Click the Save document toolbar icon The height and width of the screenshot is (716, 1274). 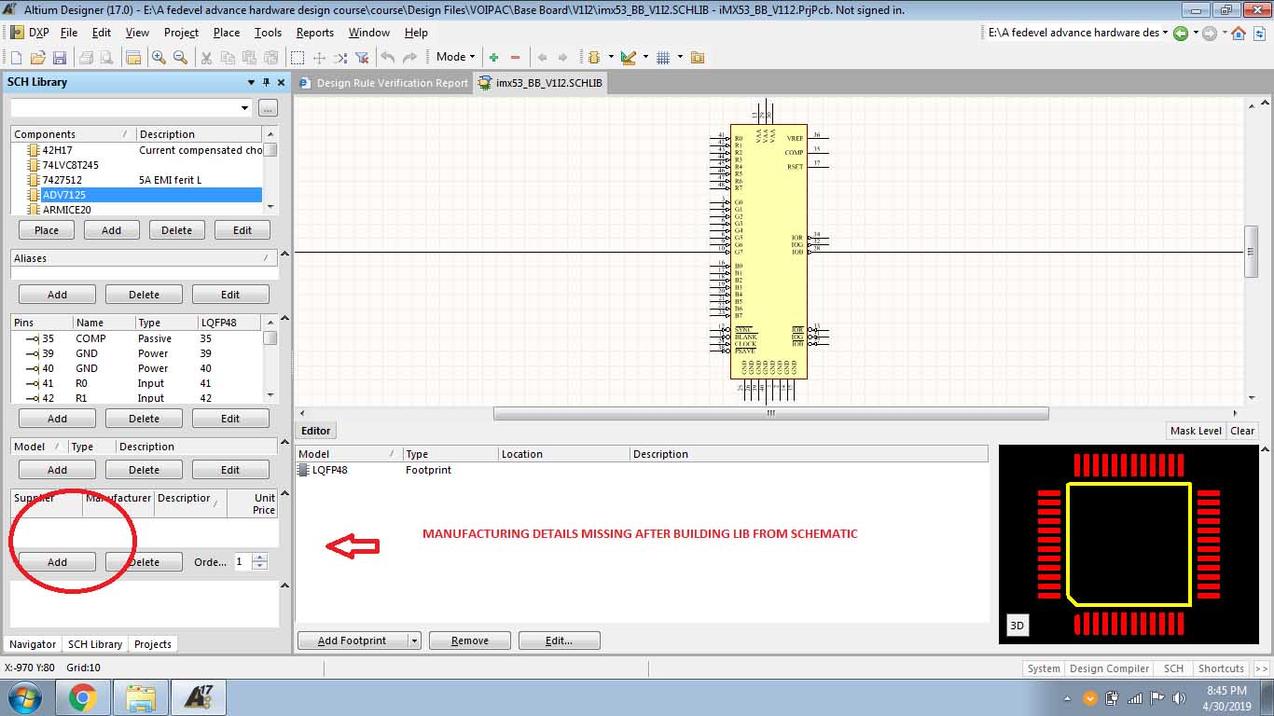pyautogui.click(x=59, y=58)
